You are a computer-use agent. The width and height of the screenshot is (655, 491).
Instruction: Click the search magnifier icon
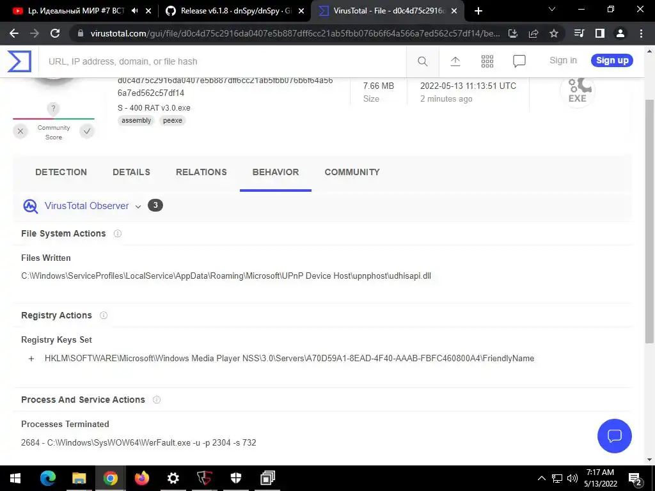pos(422,61)
